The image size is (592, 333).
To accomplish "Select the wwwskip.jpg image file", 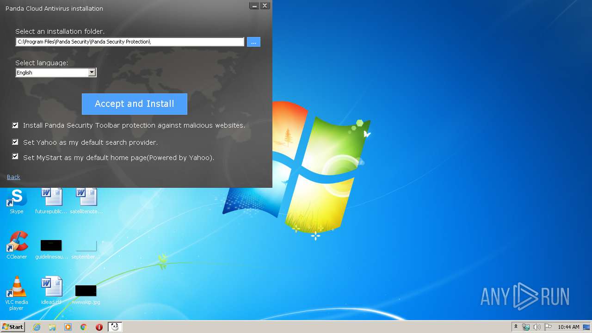I will tap(86, 294).
